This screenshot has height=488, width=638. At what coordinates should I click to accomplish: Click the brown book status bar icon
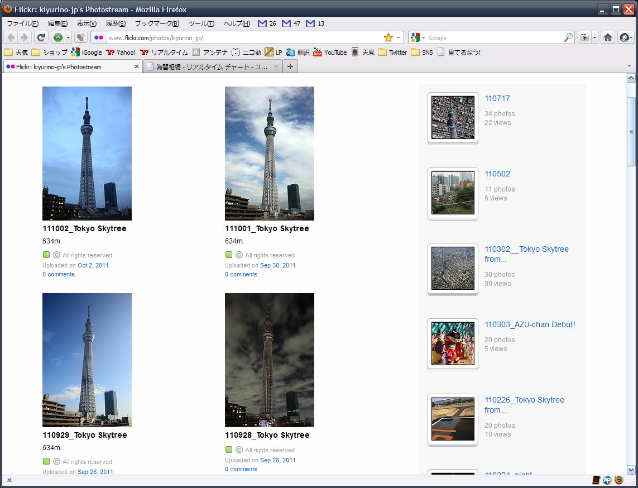point(596,480)
